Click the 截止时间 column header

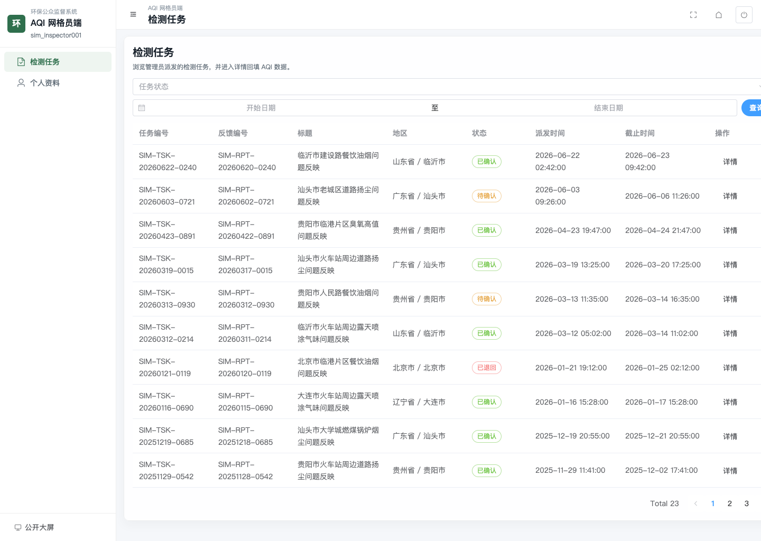click(x=640, y=133)
